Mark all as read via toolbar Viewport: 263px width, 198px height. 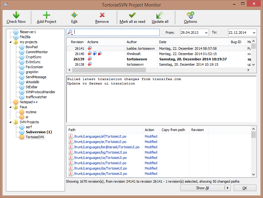click(132, 15)
